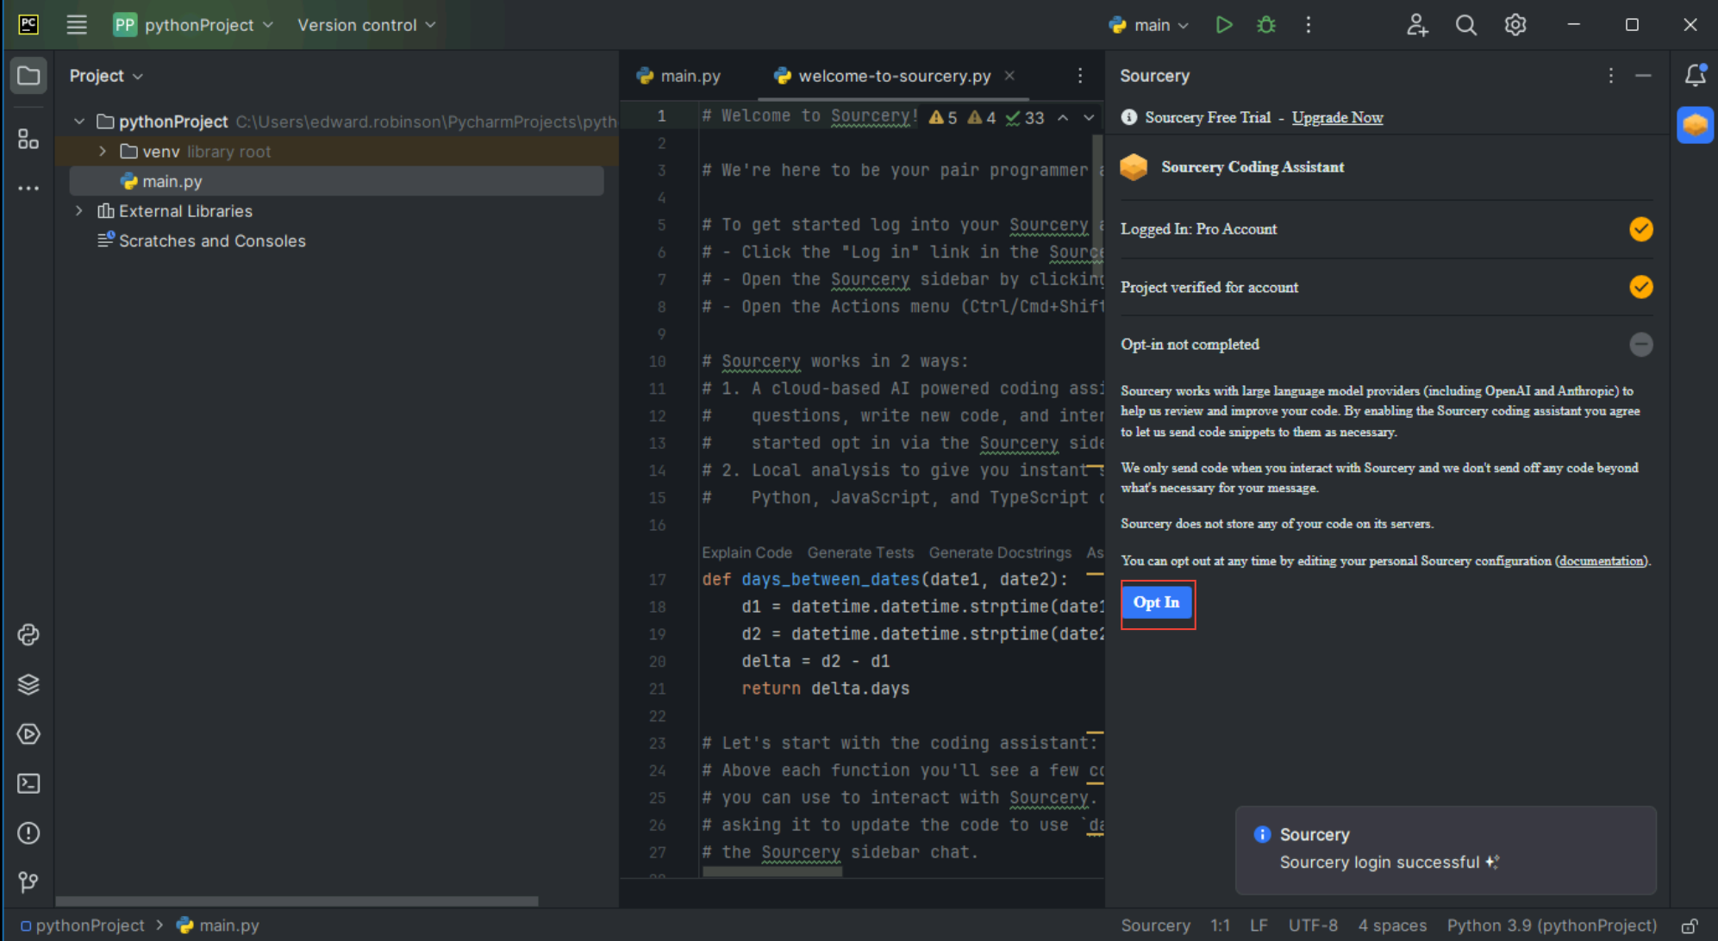
Task: Open the pythonProject dropdown
Action: (193, 25)
